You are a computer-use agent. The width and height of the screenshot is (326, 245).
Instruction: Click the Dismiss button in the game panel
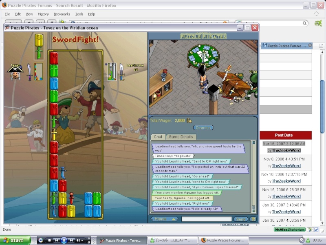(x=203, y=127)
